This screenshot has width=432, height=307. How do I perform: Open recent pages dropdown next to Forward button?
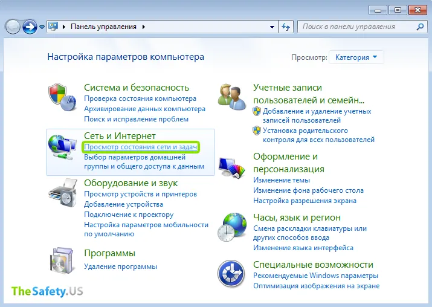point(42,27)
